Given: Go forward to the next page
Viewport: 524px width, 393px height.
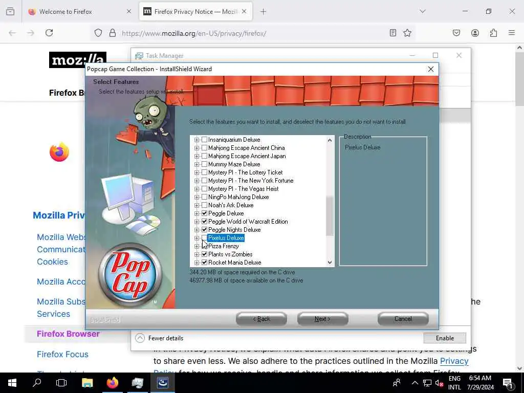Looking at the screenshot, I should [x=31, y=33].
